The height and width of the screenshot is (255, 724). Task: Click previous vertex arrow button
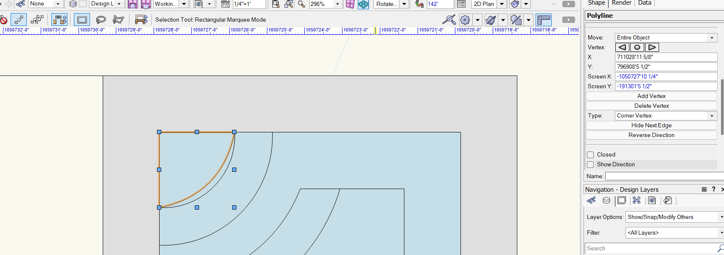pos(622,48)
